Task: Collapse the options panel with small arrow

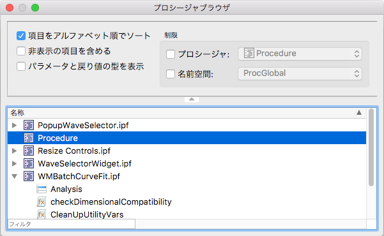Action: 192,99
